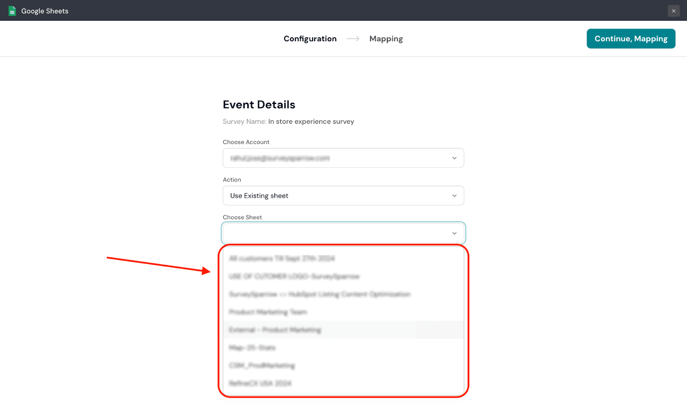Click the arrow between Configuration and Mapping

point(353,39)
